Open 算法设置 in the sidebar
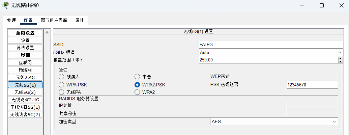Viewport: 349px width, 135px height. coord(25,48)
